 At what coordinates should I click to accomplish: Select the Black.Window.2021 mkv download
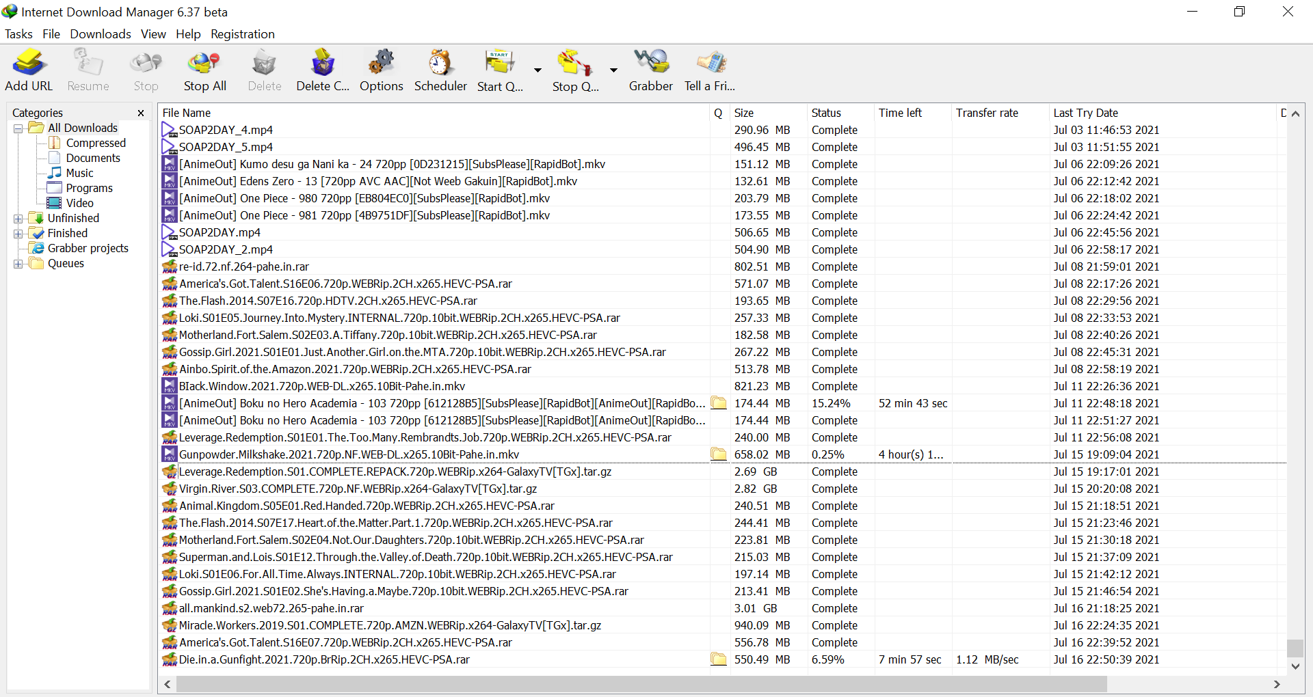[x=723, y=386]
